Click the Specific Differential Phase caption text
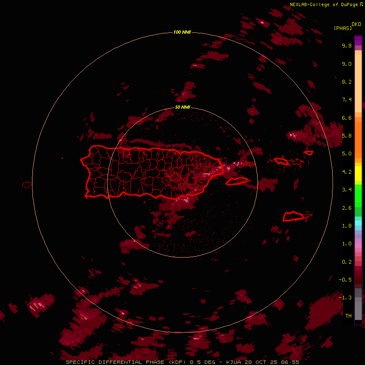The image size is (365, 365). 182,362
